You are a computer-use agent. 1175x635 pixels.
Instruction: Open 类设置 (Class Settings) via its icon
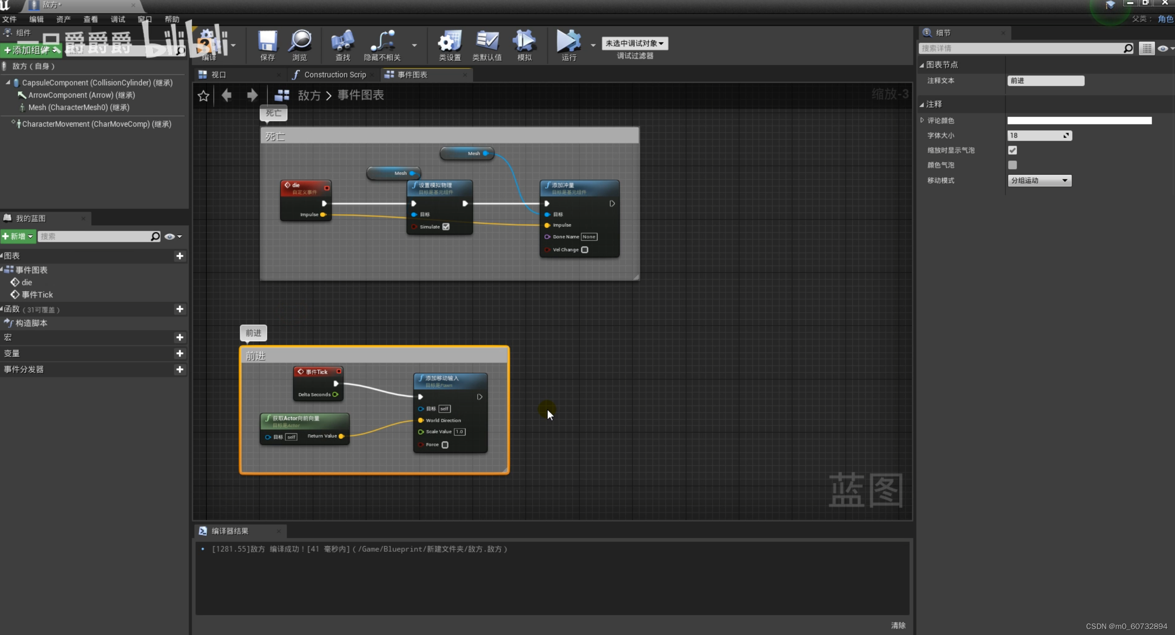449,45
